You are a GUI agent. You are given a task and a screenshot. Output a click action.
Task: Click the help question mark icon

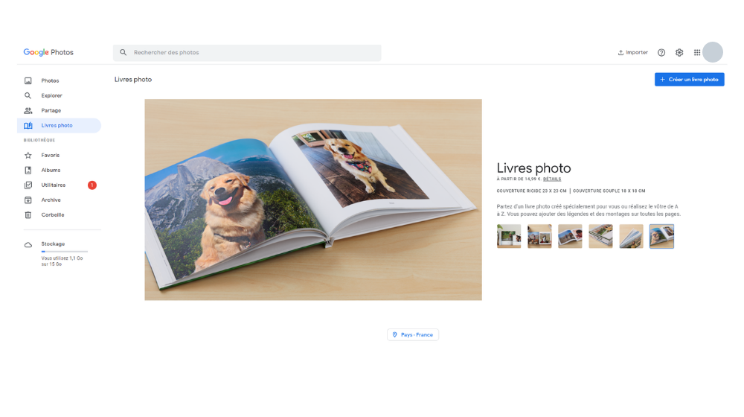tap(661, 53)
